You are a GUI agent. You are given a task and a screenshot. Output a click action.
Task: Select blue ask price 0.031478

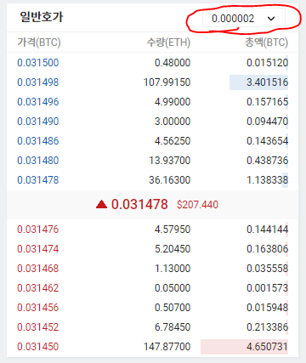click(x=38, y=180)
